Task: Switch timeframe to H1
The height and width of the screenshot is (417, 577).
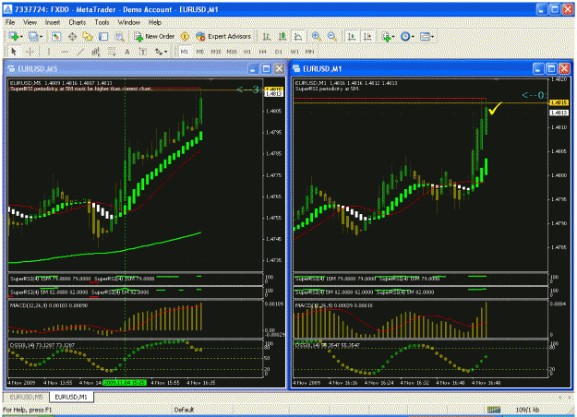Action: (247, 52)
